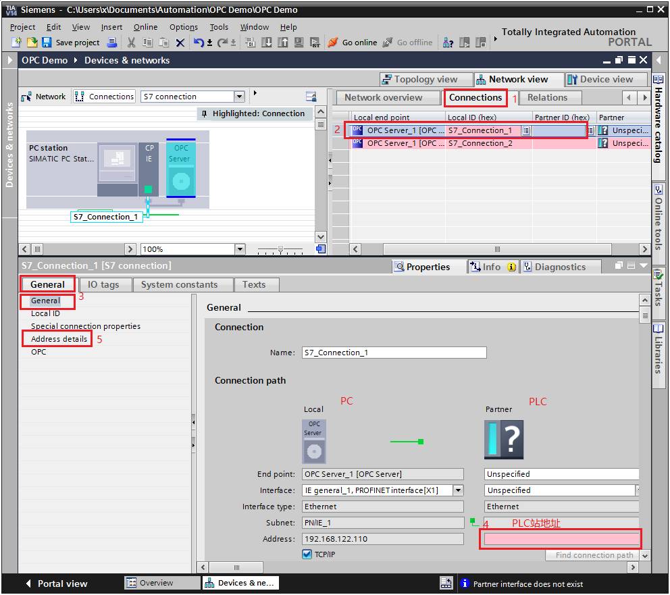
Task: Click the Accessible devices icon
Action: pyautogui.click(x=448, y=43)
